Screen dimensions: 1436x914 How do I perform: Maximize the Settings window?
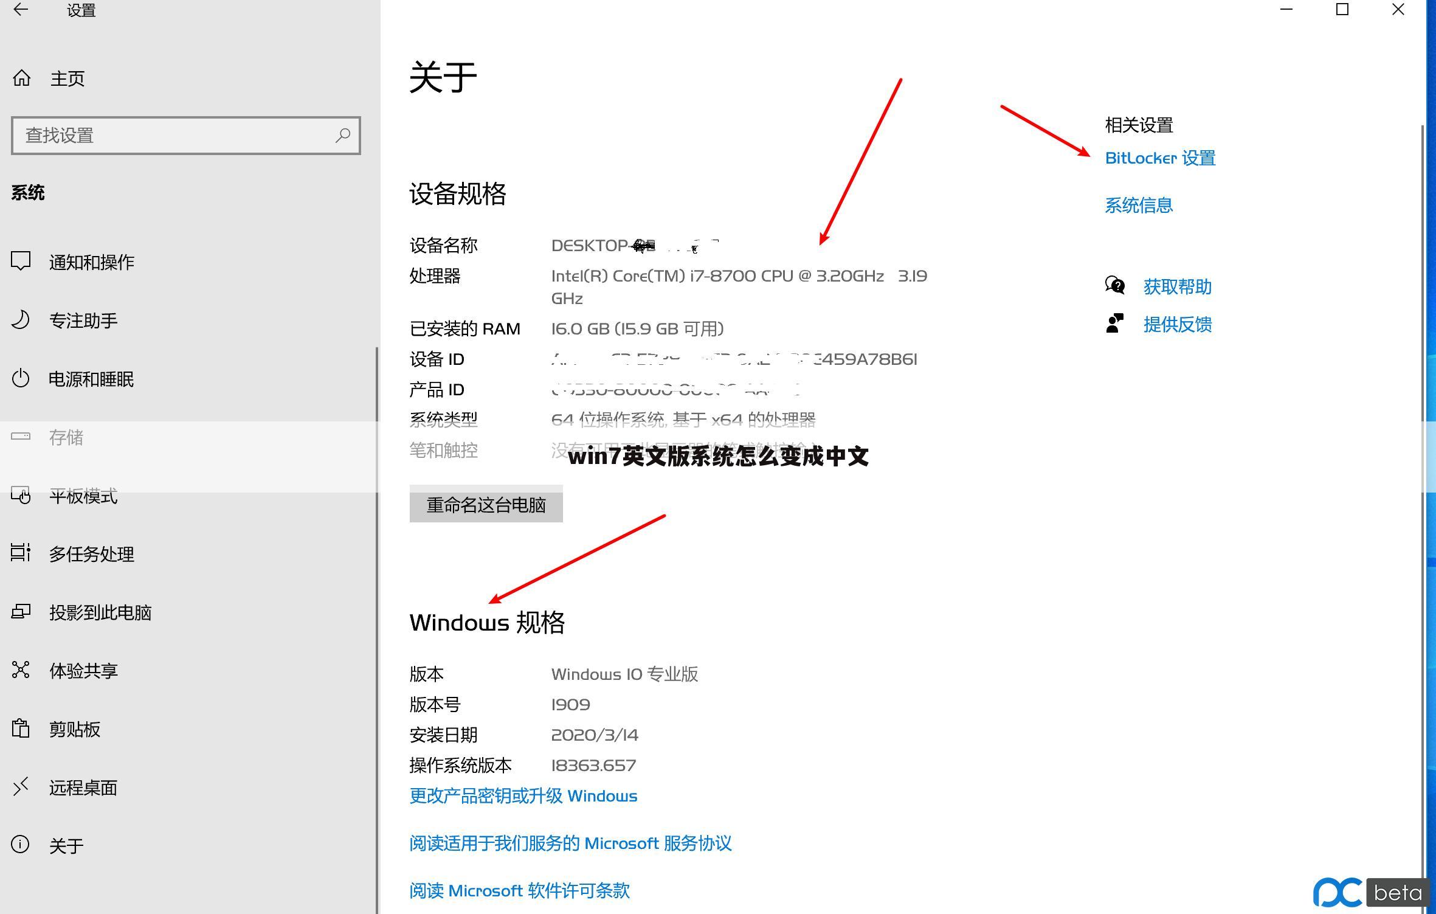coord(1342,9)
